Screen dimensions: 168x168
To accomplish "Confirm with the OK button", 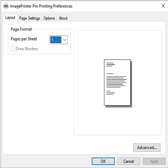I will (103, 161).
